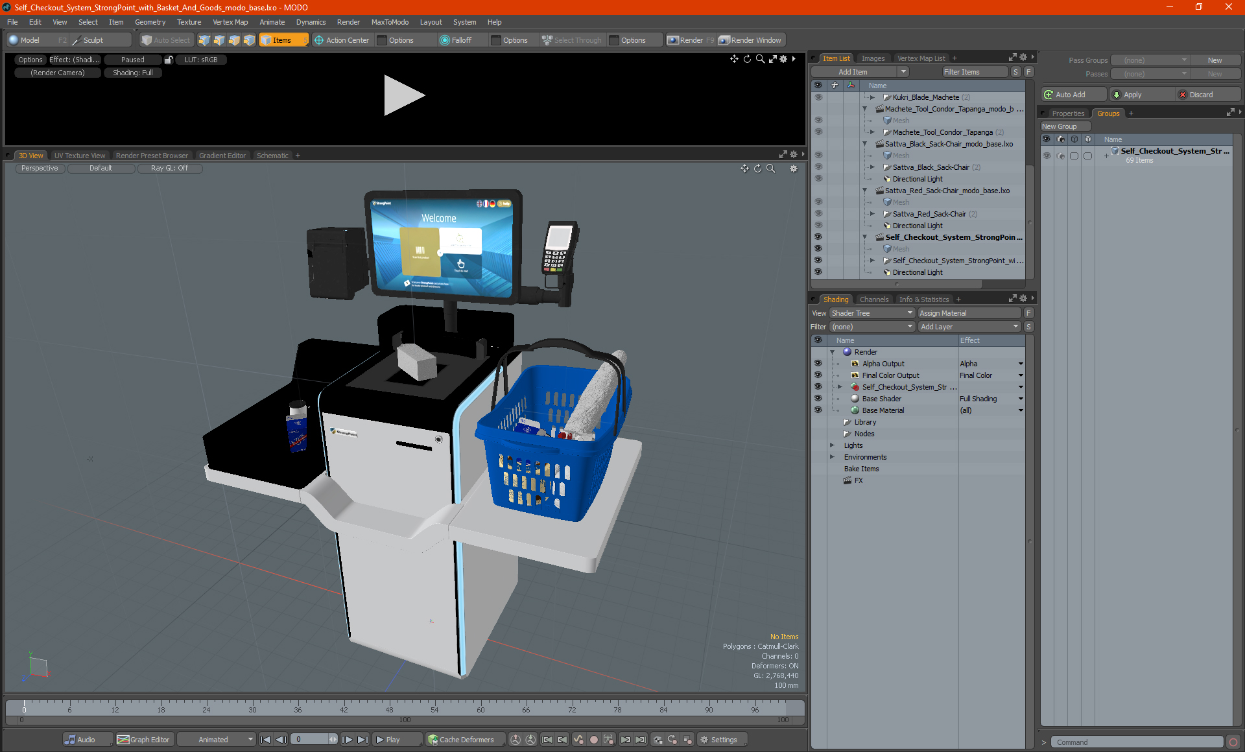This screenshot has width=1245, height=752.
Task: Click the New Group button
Action: tap(1066, 126)
